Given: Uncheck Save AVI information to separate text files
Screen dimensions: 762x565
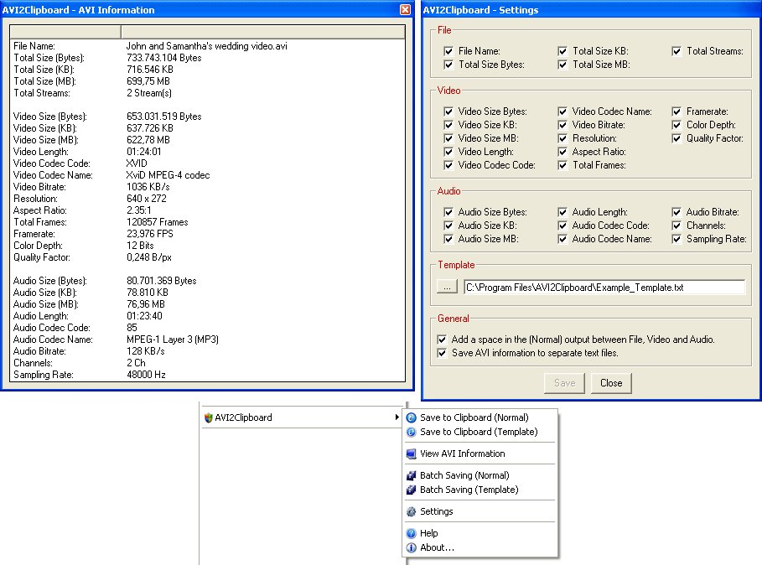Looking at the screenshot, I should tap(442, 353).
